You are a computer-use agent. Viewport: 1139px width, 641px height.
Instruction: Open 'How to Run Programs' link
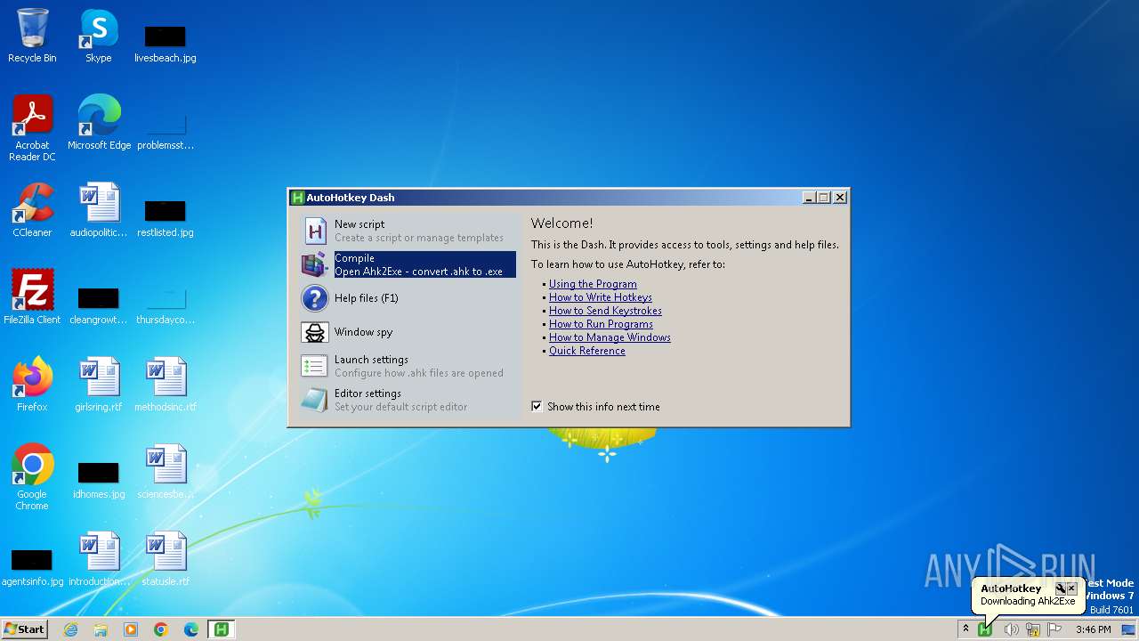(x=601, y=324)
